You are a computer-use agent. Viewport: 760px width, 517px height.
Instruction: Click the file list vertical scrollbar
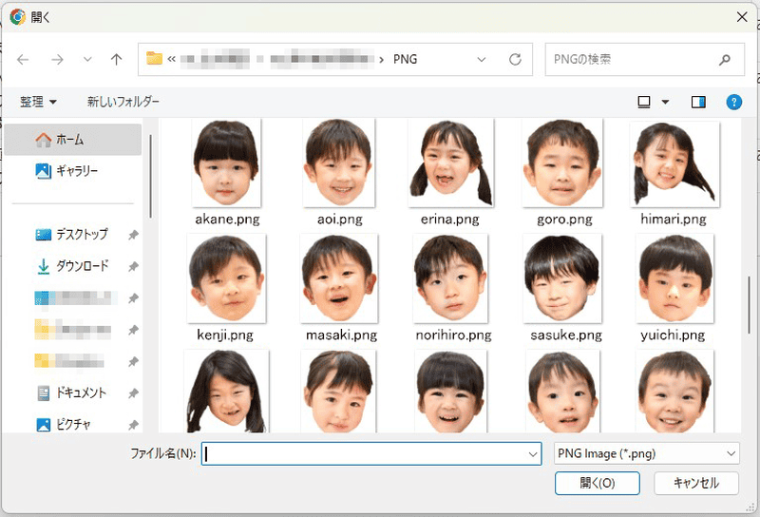[x=750, y=304]
